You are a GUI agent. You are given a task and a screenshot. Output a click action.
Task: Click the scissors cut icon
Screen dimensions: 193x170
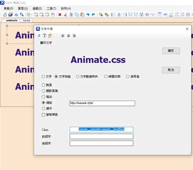pyautogui.click(x=66, y=14)
